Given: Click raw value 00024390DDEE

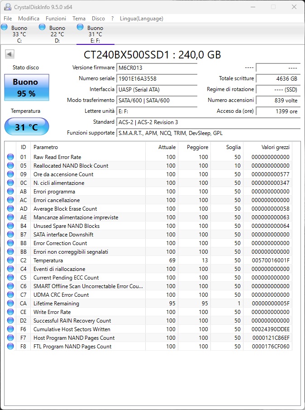Looking at the screenshot, I should 271,329.
